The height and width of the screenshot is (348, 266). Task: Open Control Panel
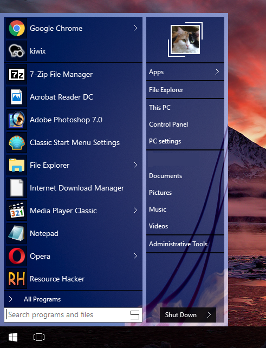point(185,124)
